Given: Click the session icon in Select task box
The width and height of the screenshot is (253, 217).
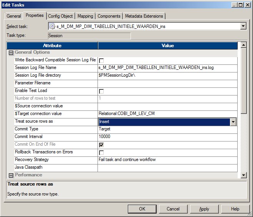Looking at the screenshot, I should point(53,26).
